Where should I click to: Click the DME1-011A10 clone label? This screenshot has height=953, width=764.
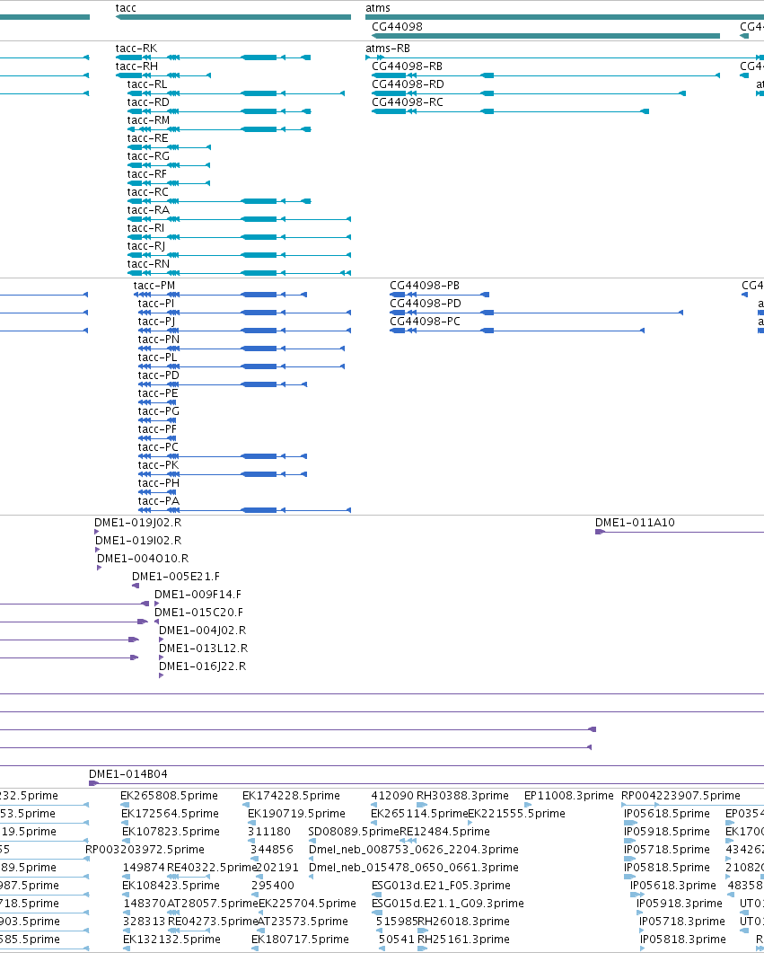point(635,522)
